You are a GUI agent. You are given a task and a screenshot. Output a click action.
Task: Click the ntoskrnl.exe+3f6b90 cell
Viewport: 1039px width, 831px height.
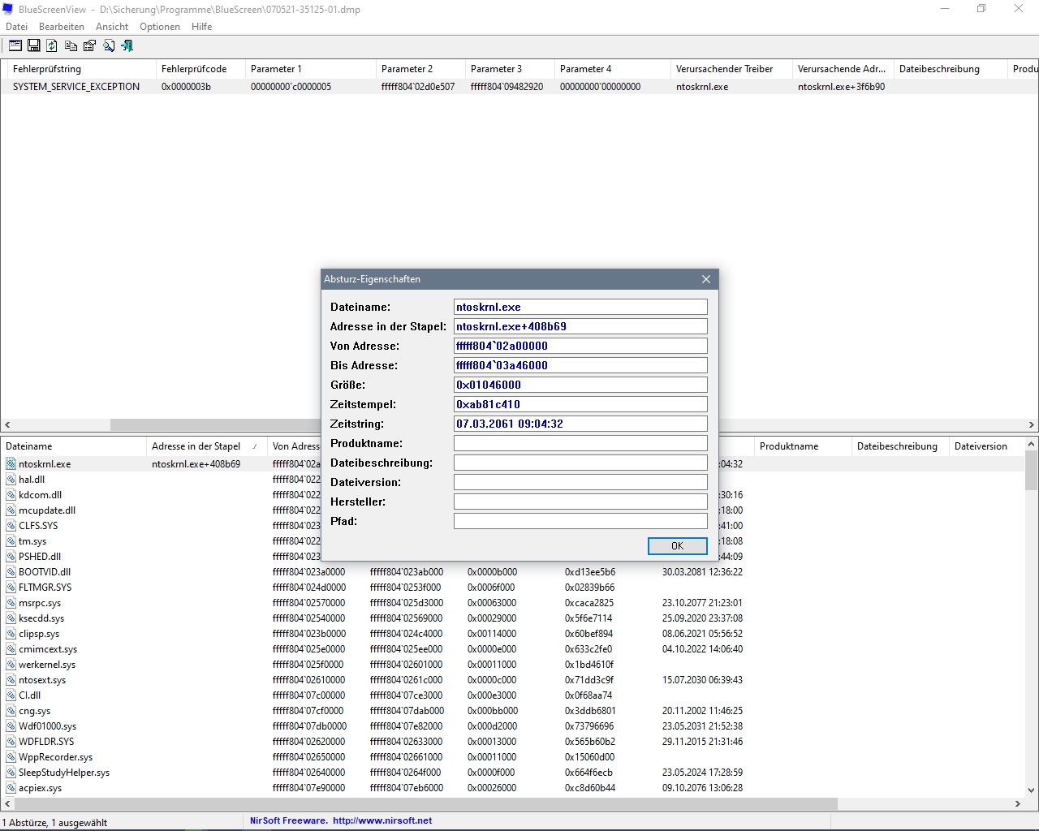[842, 87]
